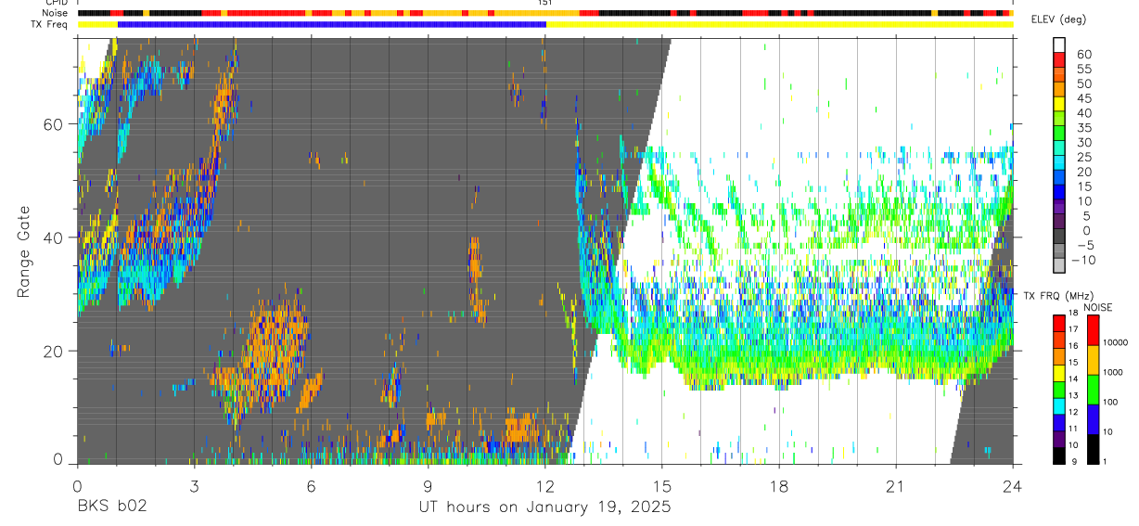The width and height of the screenshot is (1139, 526).
Task: Click the 'Noise' row label at top left
Action: coord(56,13)
